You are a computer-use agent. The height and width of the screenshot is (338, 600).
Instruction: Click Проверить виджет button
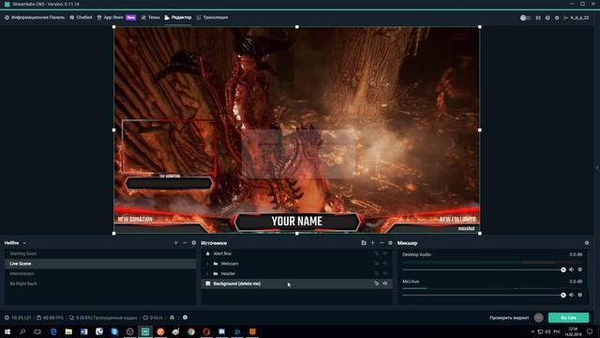pos(509,317)
